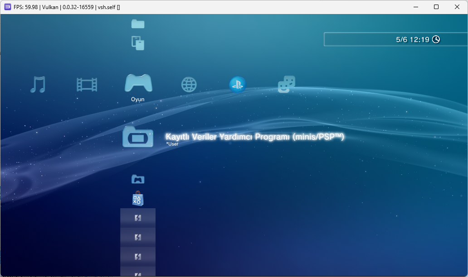The image size is (468, 277).
Task: Open the folder icon at top of column
Action: [x=138, y=24]
